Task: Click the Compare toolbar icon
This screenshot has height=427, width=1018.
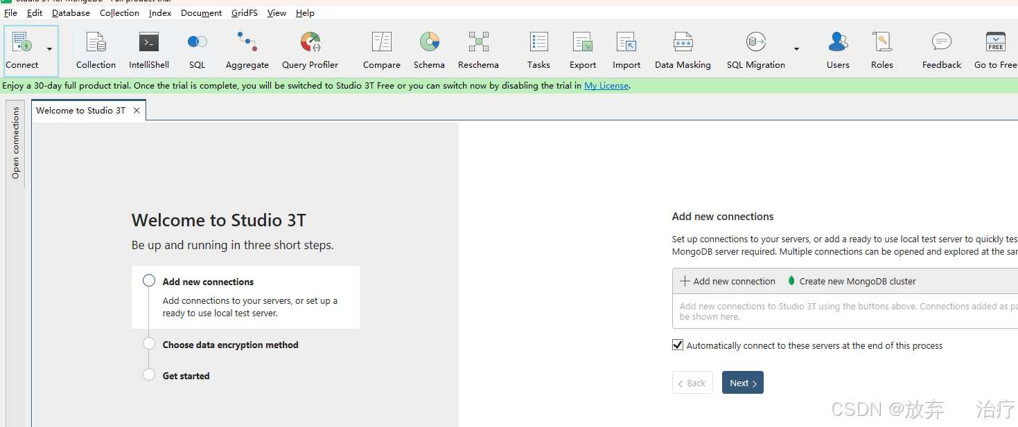Action: tap(382, 50)
